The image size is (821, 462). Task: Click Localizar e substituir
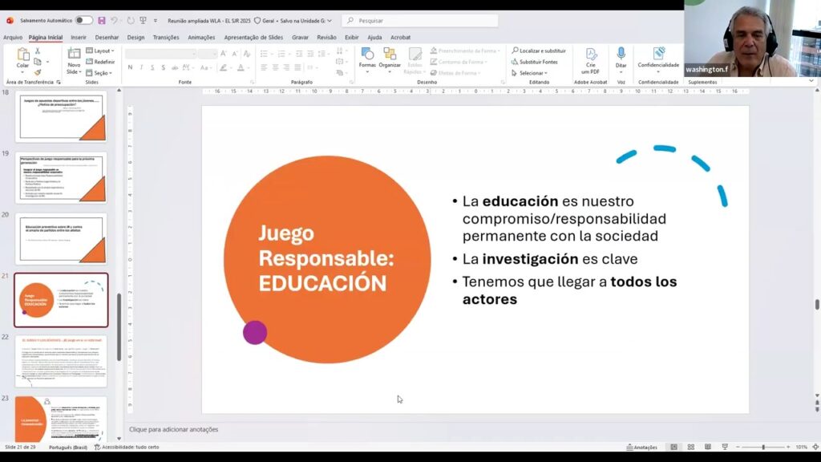click(539, 51)
